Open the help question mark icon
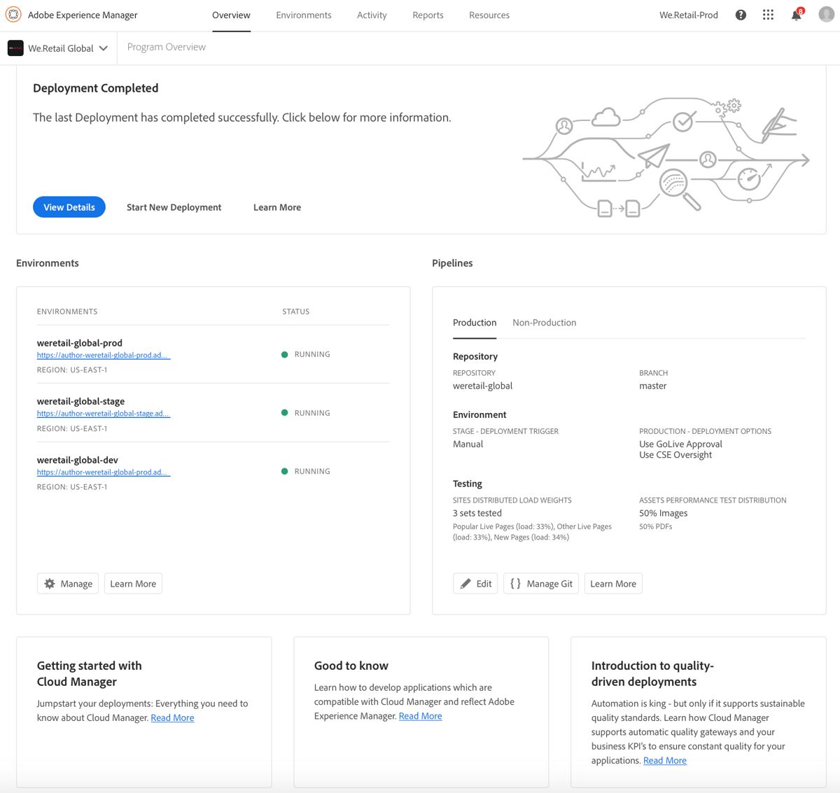 click(741, 15)
